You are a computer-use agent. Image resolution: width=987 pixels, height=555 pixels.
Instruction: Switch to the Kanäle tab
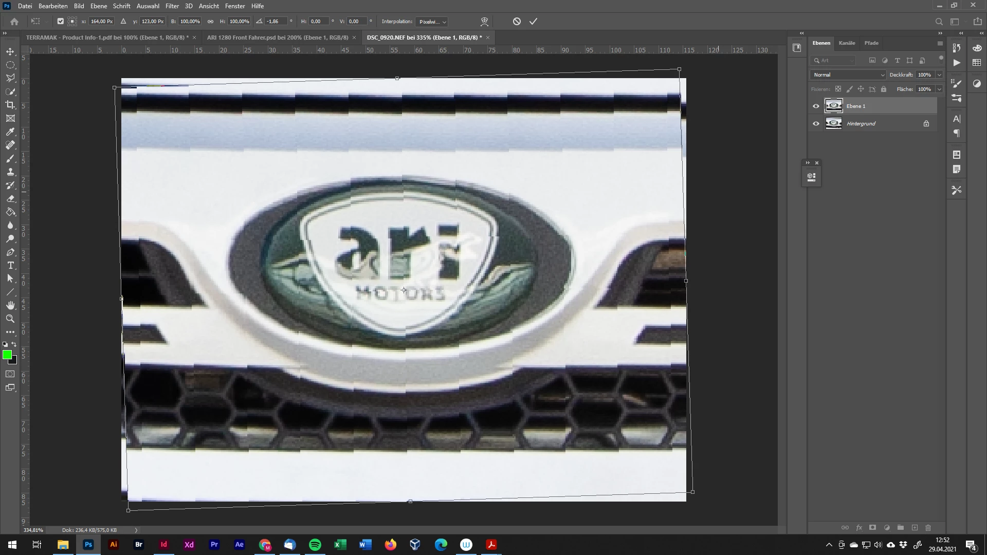pos(847,43)
